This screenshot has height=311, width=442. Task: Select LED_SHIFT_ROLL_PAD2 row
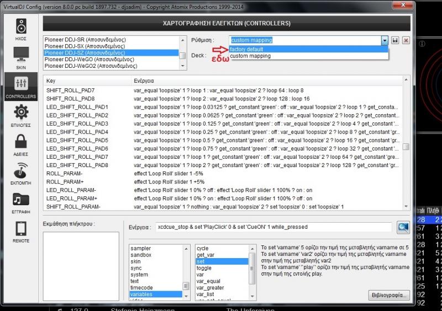(223, 115)
